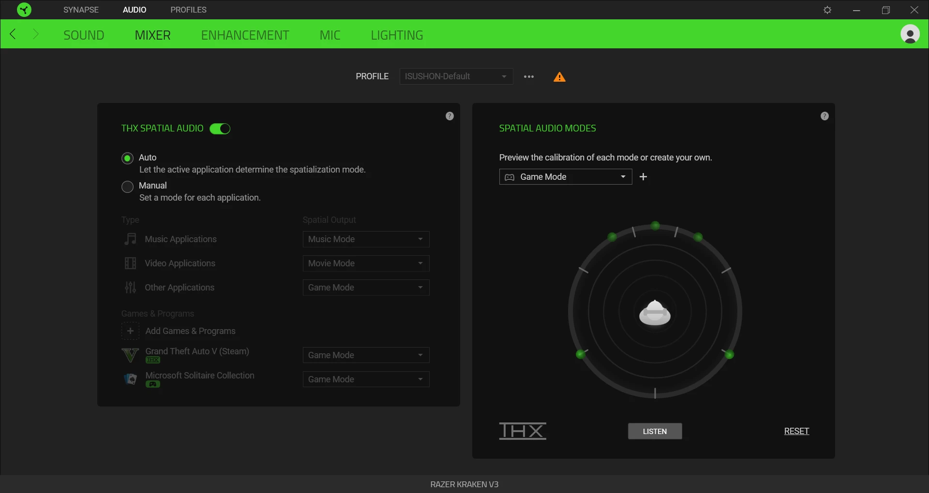Open Microsoft Solitaire Collection mode dropdown
The width and height of the screenshot is (929, 493).
(x=366, y=379)
